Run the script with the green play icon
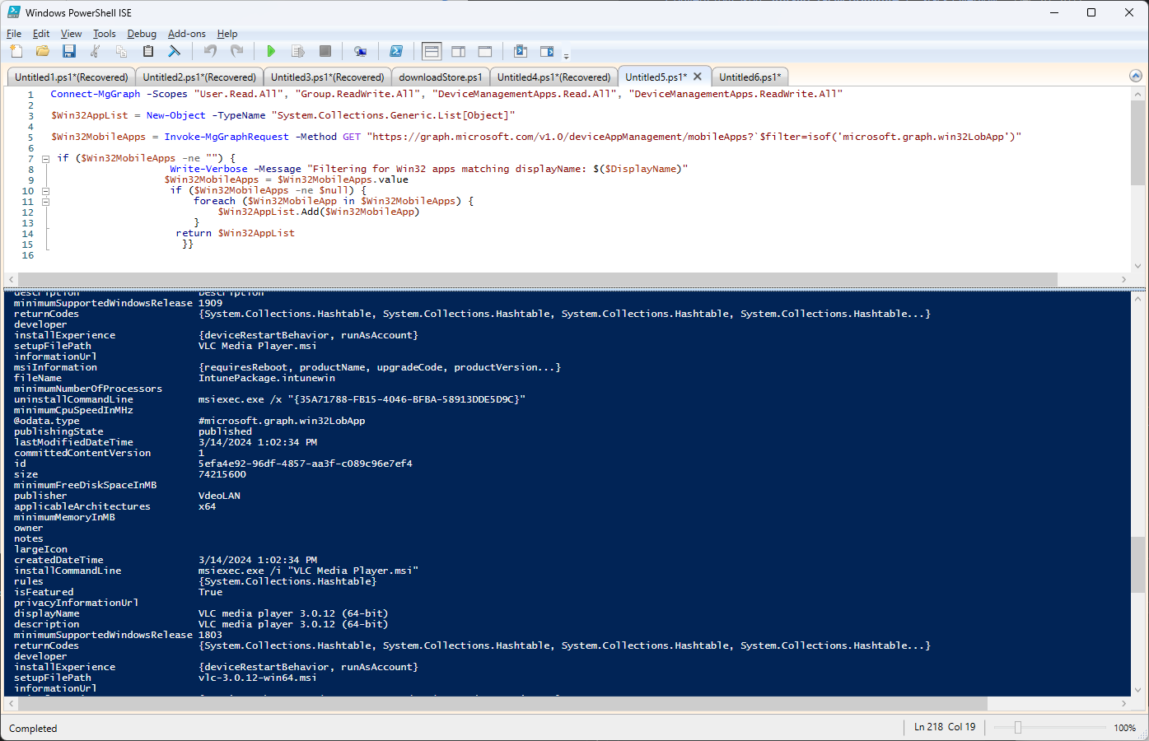Screen dimensions: 1149x741 (x=271, y=51)
